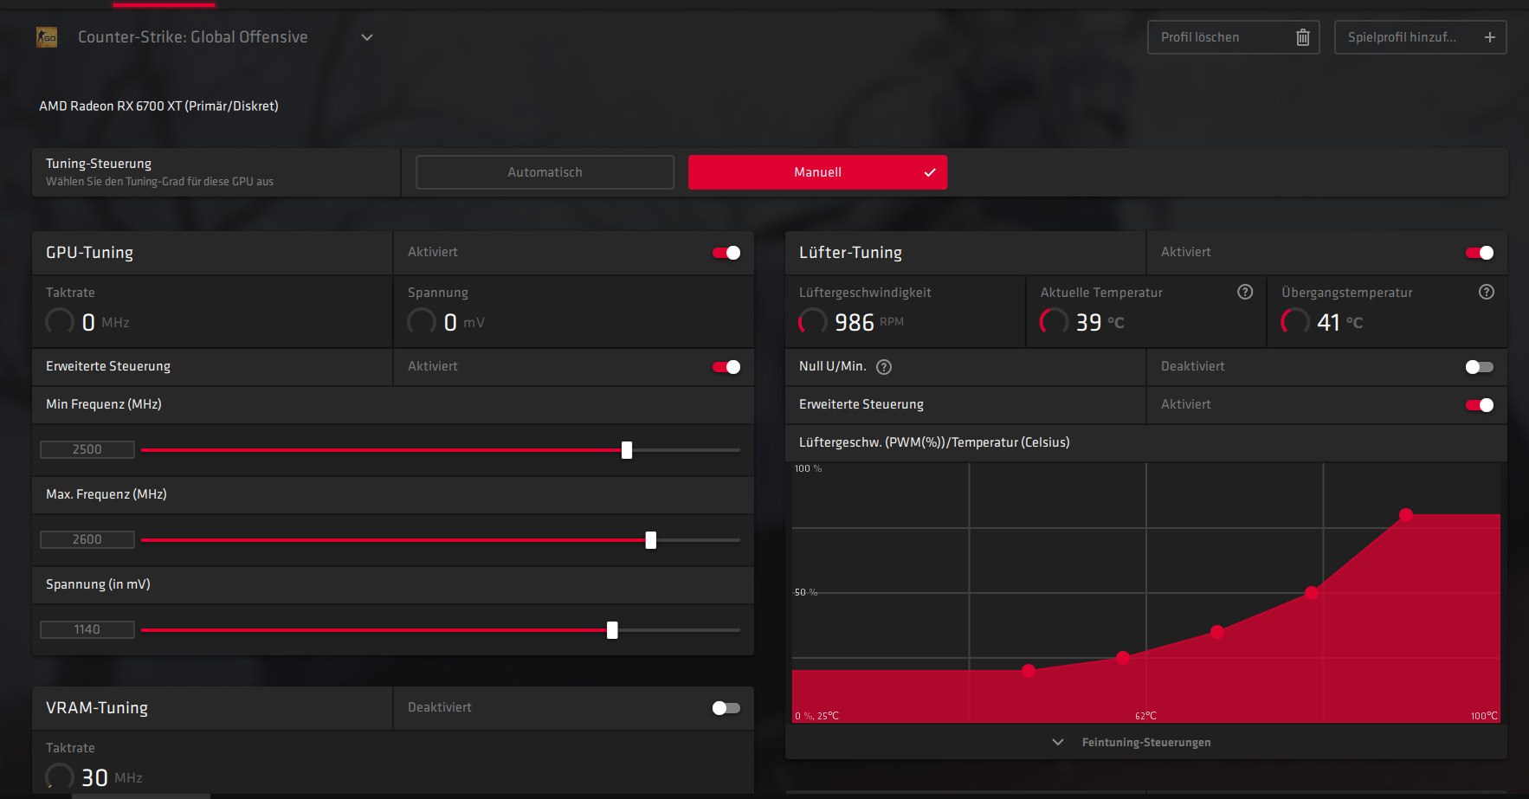Click checkmark on the Manuell button

point(930,172)
